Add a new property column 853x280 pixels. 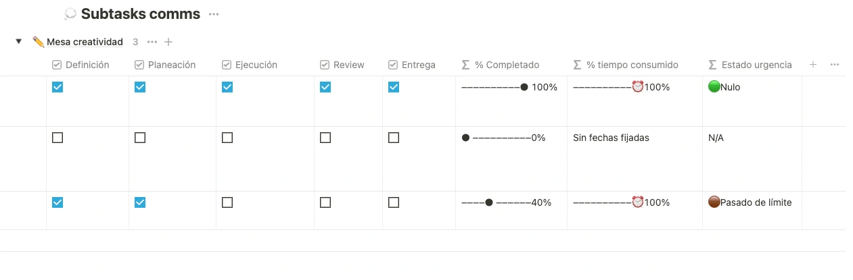tap(813, 65)
